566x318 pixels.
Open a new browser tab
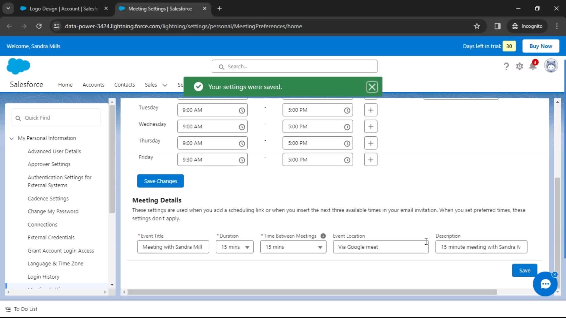pos(219,9)
